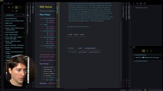Click document icon above 004 Interests MOC
The height and width of the screenshot is (91, 163).
pyautogui.click(x=129, y=4)
